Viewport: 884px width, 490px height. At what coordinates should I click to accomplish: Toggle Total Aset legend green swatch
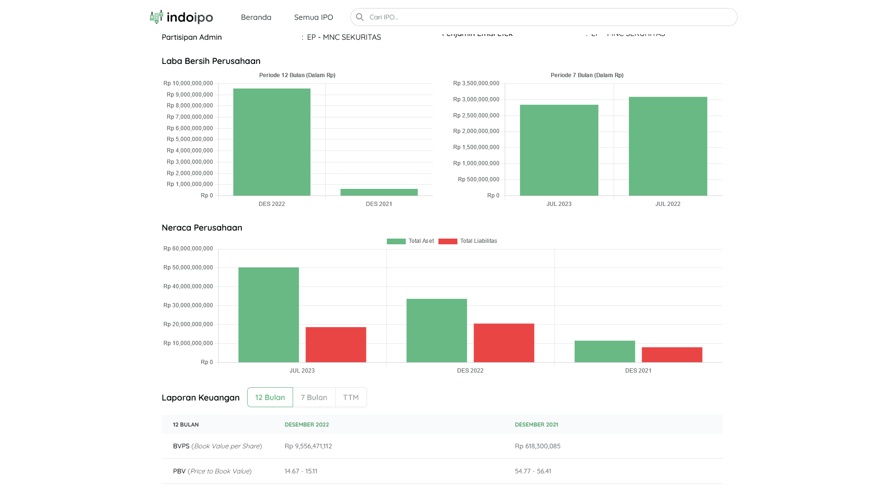(396, 241)
